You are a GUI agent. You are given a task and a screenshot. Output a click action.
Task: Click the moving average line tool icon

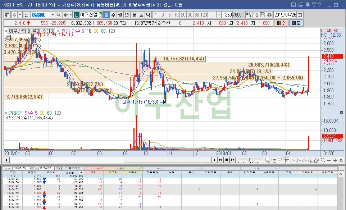(292, 160)
